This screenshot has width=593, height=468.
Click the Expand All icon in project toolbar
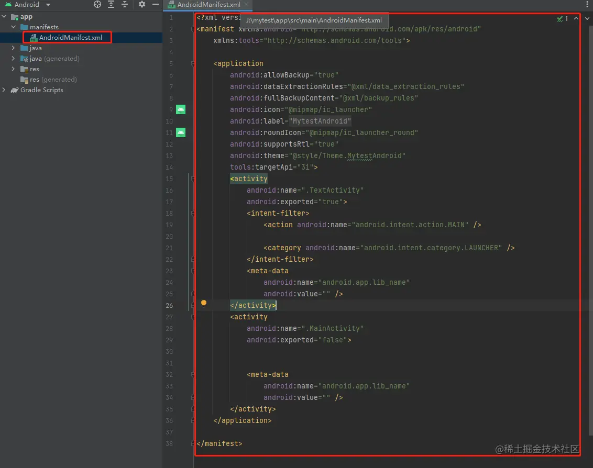click(x=111, y=5)
